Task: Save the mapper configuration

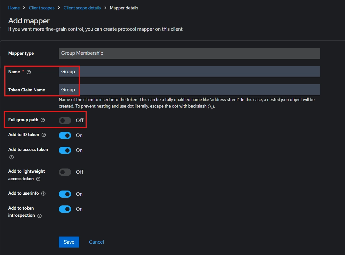Action: (69, 242)
